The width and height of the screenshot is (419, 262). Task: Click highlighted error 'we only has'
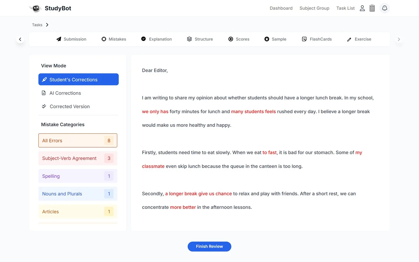click(155, 112)
